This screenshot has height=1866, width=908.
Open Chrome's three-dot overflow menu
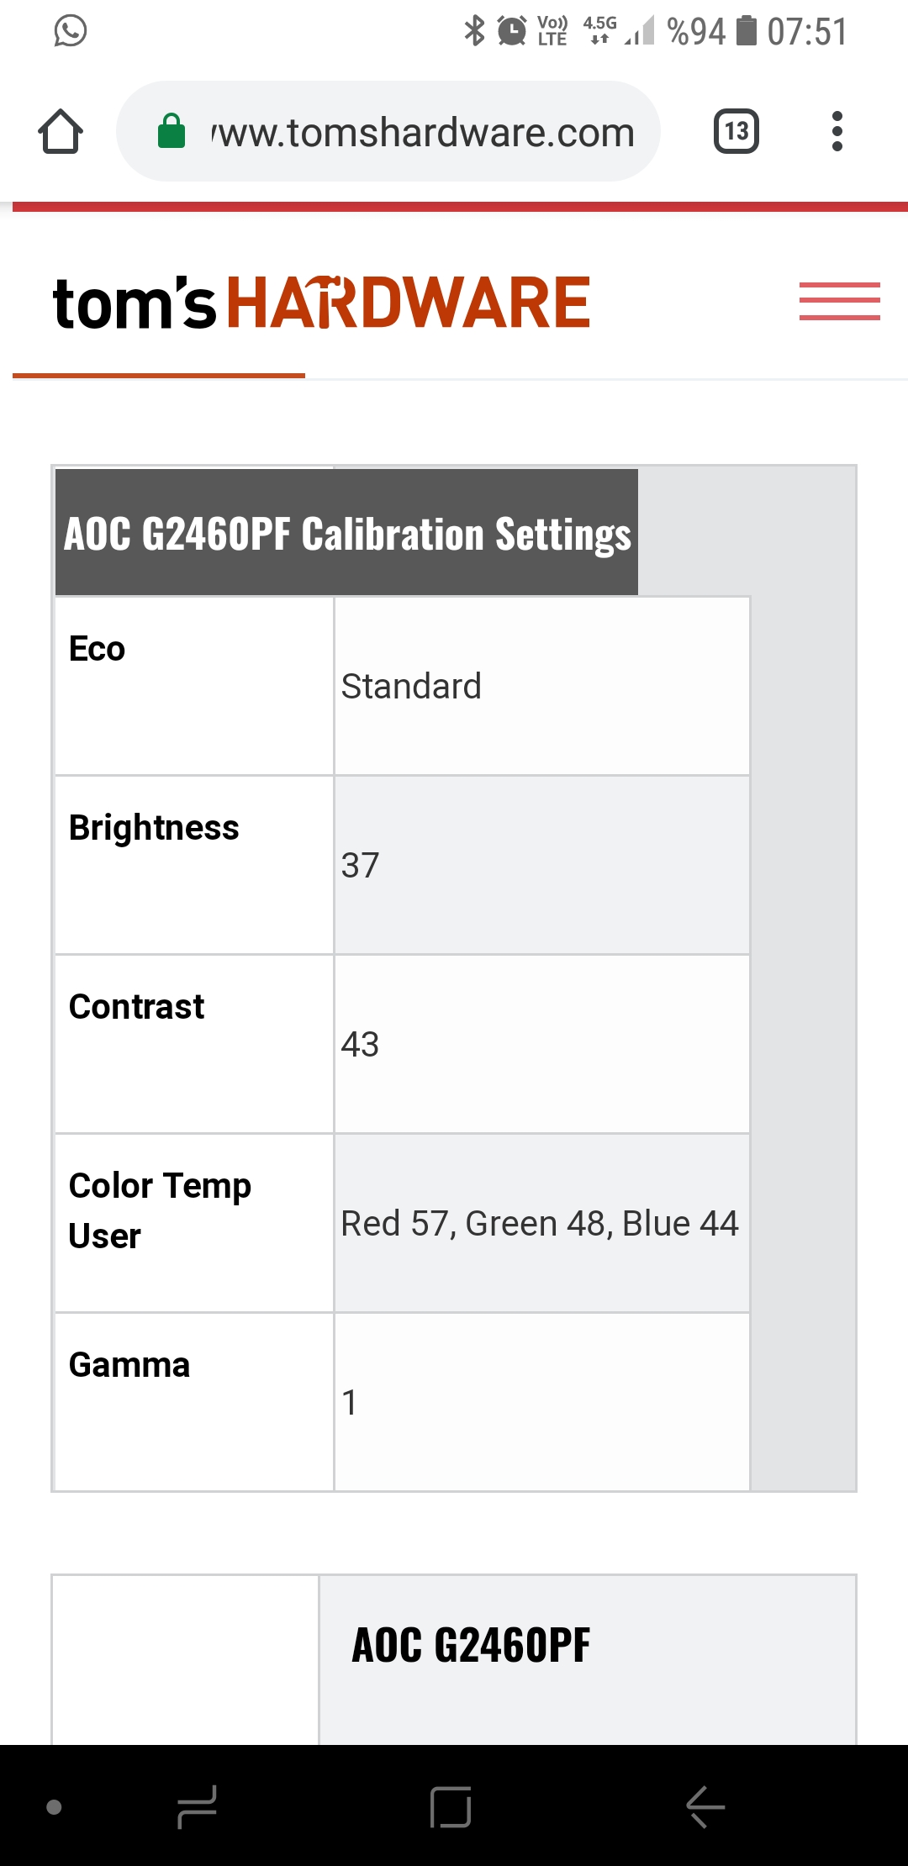837,131
